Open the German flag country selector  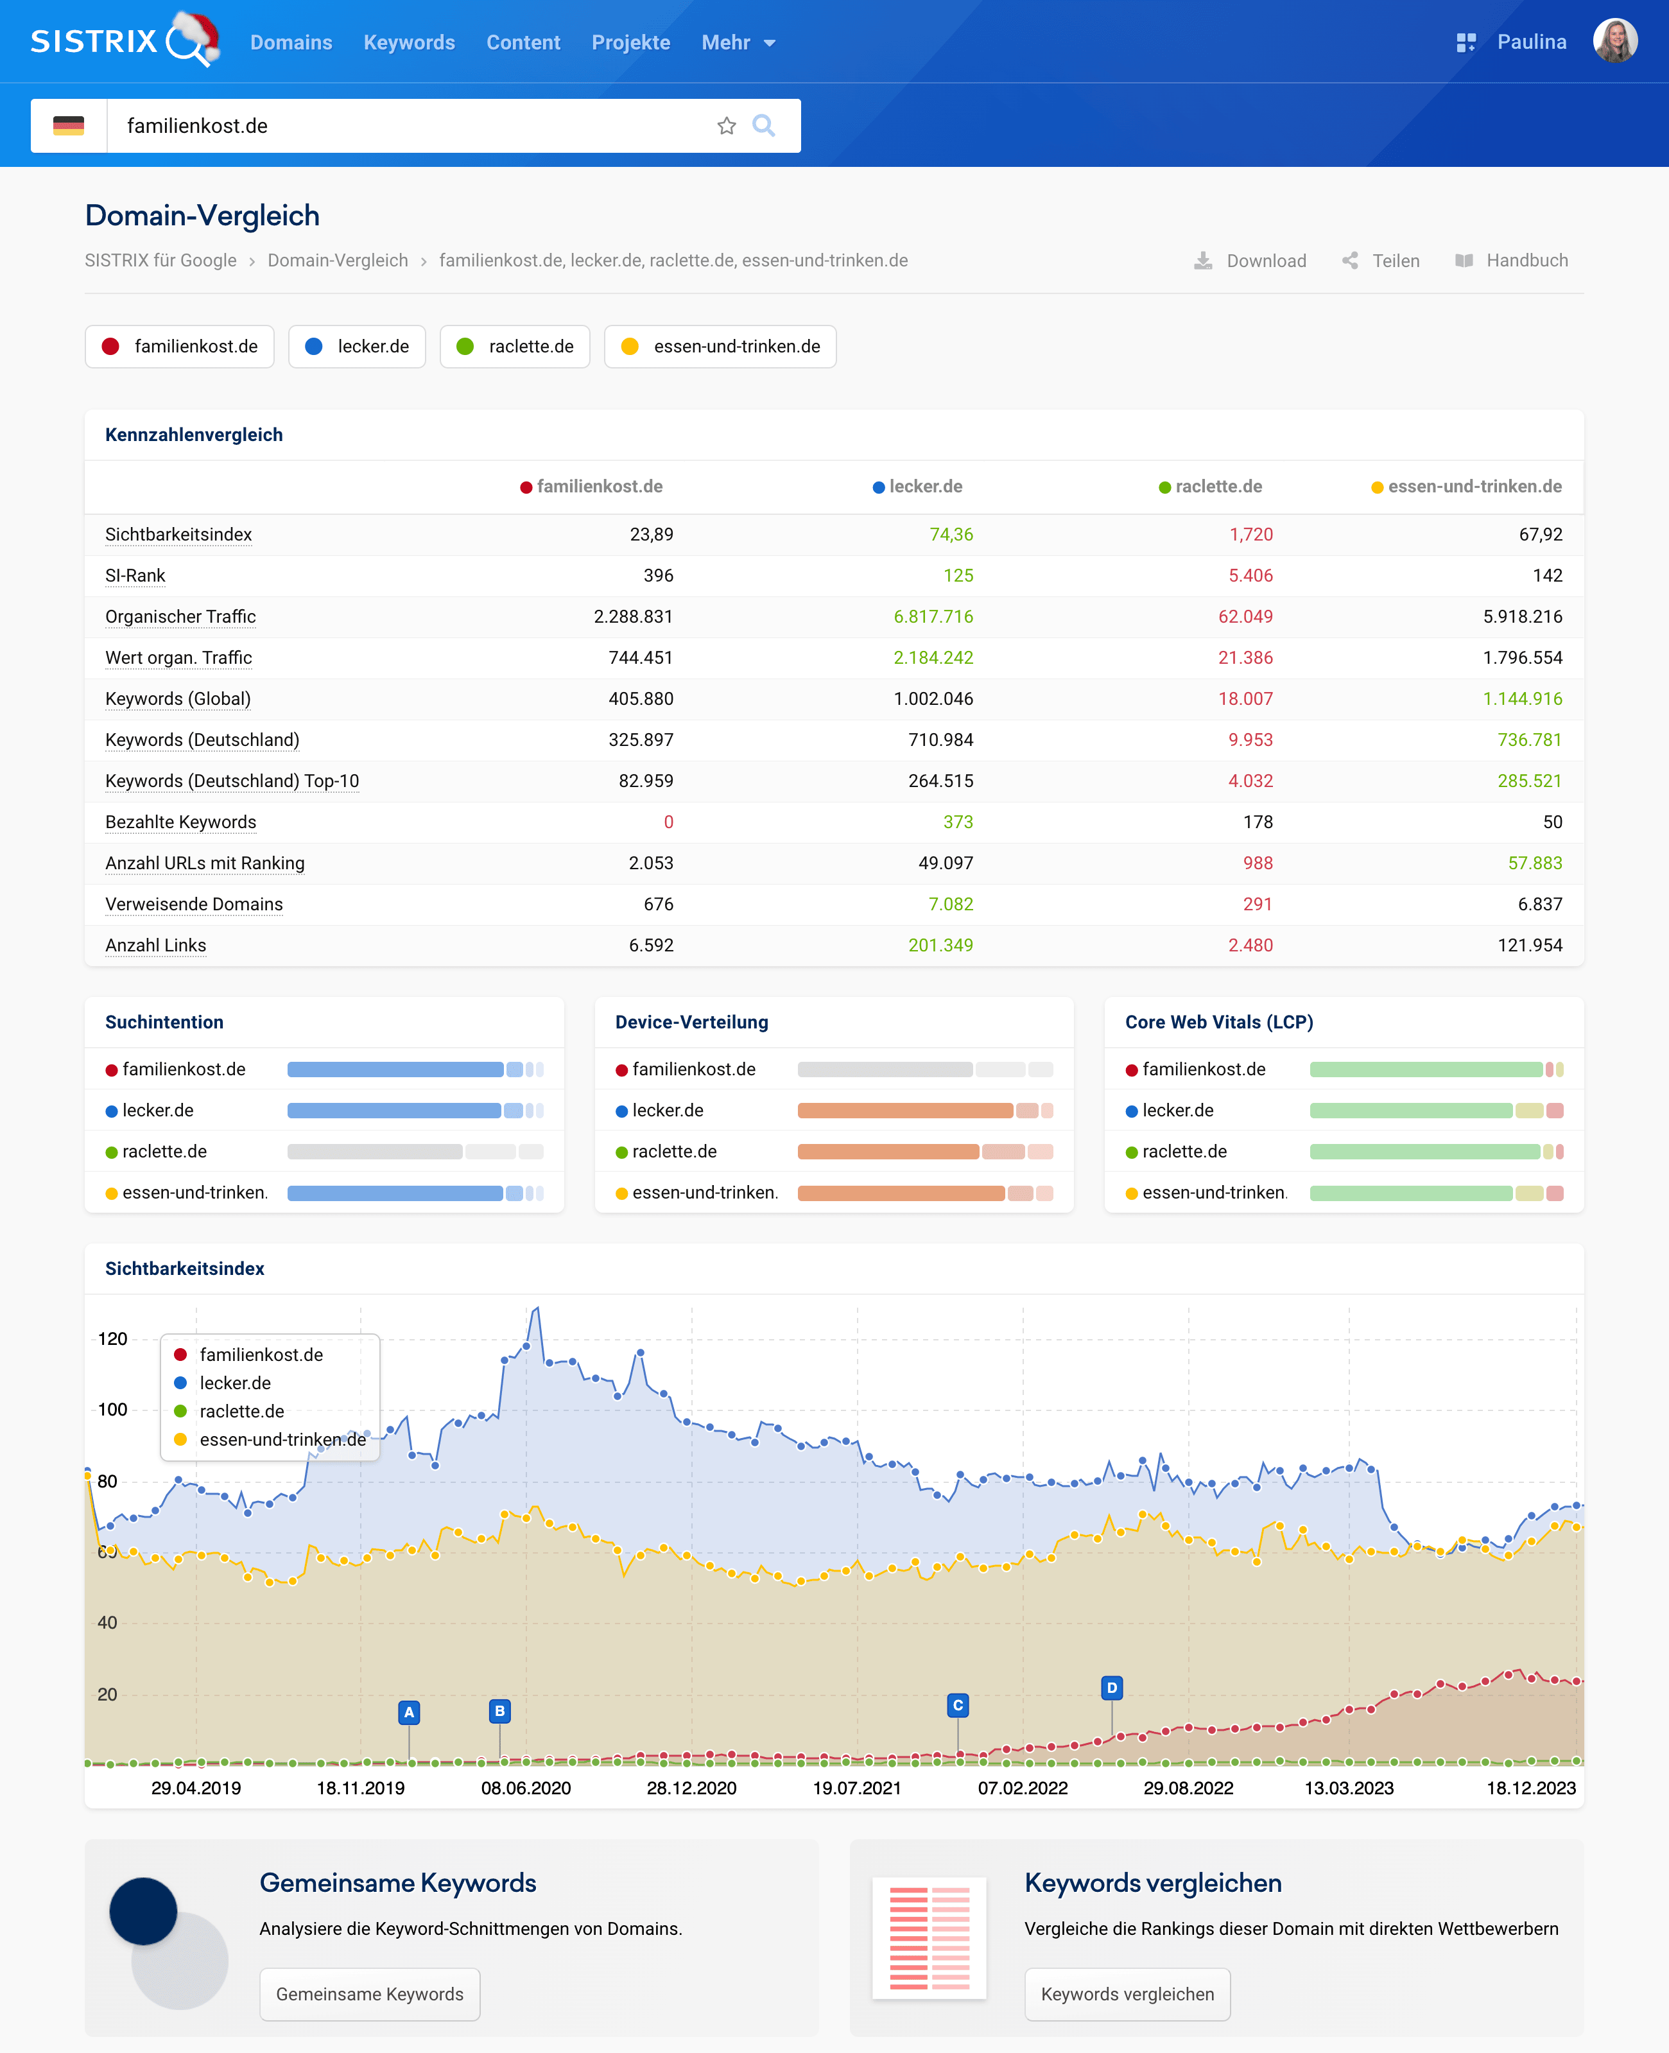tap(68, 126)
